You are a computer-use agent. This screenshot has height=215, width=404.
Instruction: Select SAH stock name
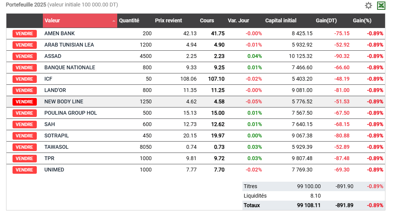pyautogui.click(x=49, y=124)
